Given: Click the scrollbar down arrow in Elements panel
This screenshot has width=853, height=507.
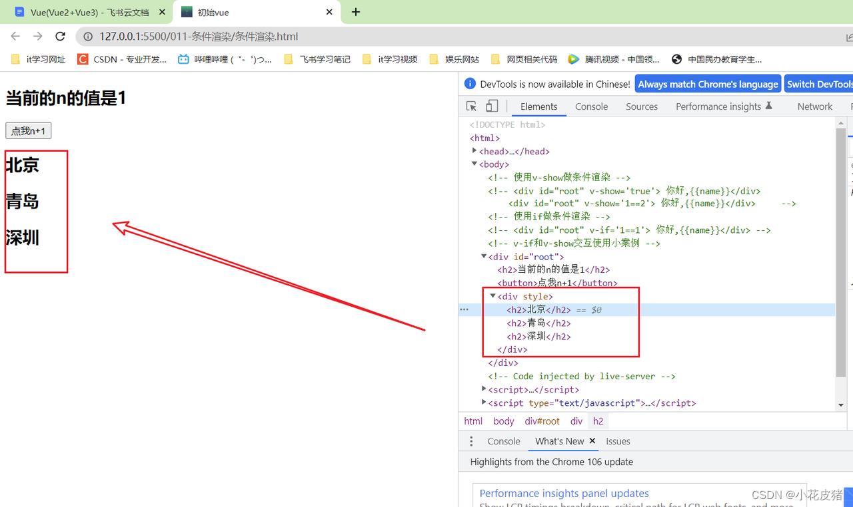Looking at the screenshot, I should click(x=840, y=405).
